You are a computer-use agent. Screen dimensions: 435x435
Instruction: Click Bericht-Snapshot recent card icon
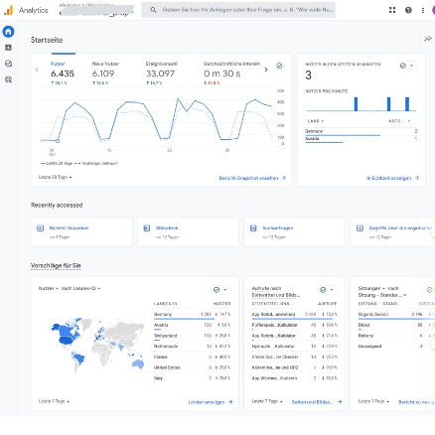tap(40, 227)
